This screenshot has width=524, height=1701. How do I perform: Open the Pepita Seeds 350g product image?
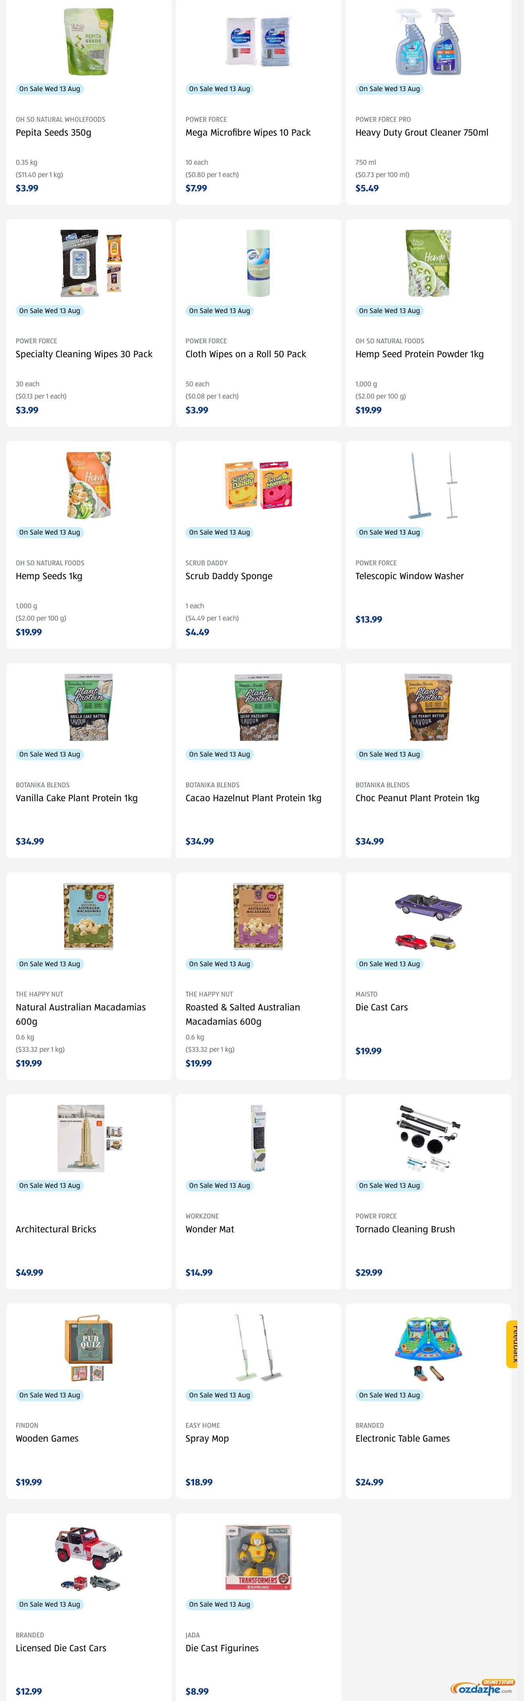[x=88, y=42]
